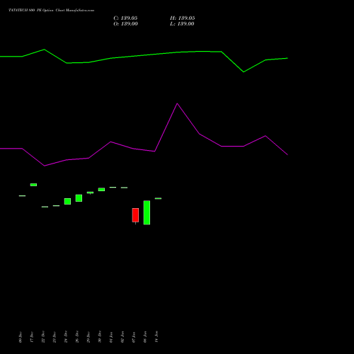Click the 01 Jan date label

[x=111, y=337]
